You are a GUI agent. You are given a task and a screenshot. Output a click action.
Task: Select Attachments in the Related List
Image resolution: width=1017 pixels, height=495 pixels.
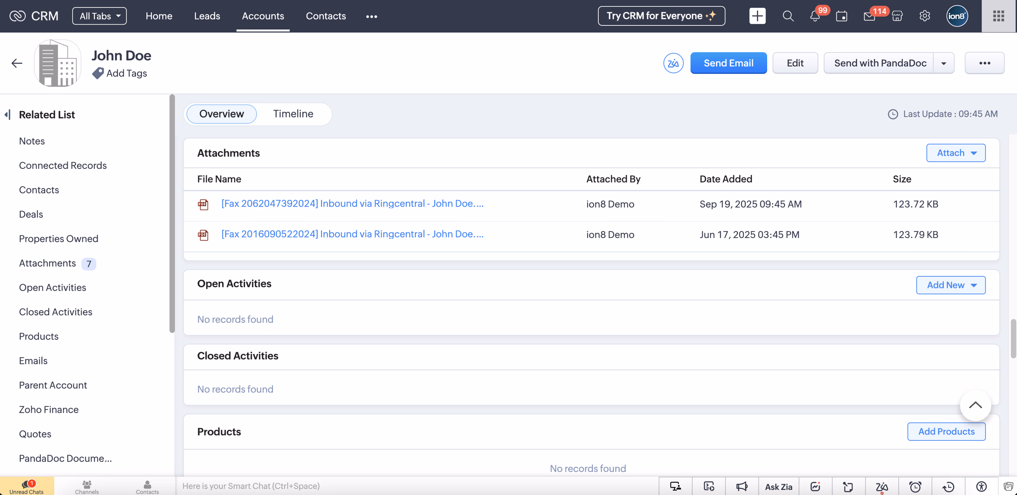click(x=47, y=263)
